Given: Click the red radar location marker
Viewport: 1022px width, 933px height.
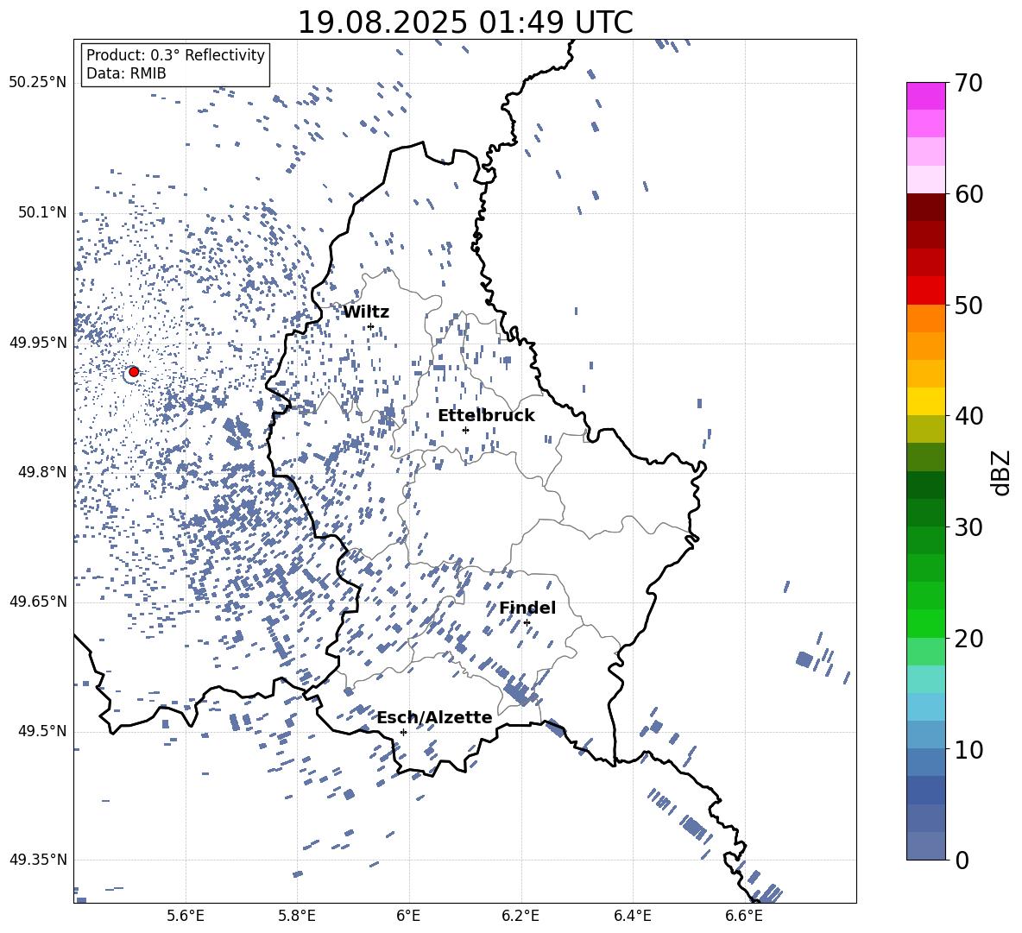Looking at the screenshot, I should point(134,371).
